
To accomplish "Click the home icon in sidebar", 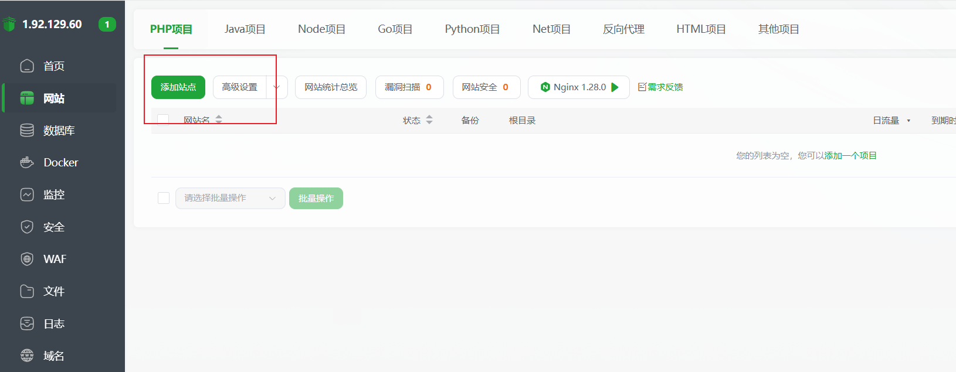I will 27,66.
